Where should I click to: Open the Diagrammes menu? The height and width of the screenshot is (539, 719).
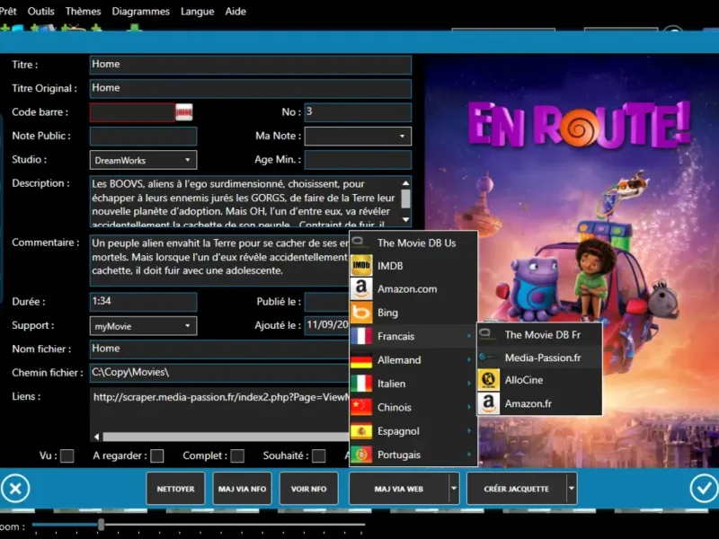pos(141,12)
